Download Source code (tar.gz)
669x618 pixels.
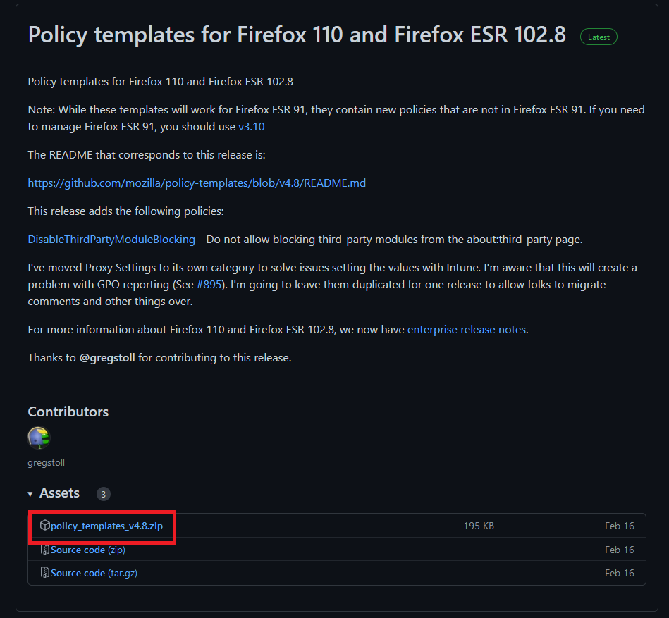(94, 573)
